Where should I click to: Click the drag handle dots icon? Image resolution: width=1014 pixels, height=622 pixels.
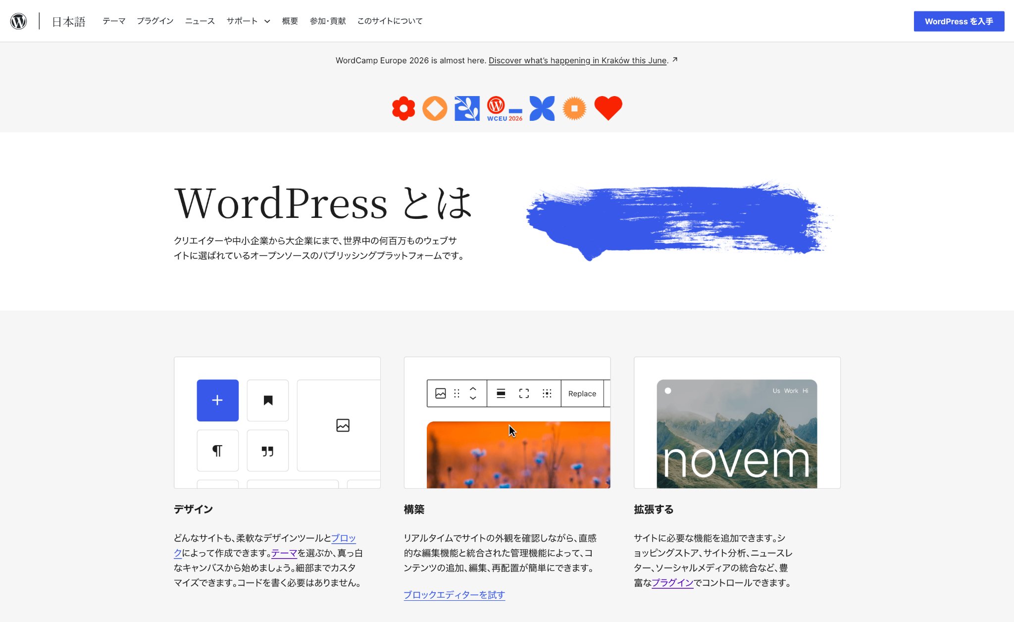pos(456,393)
